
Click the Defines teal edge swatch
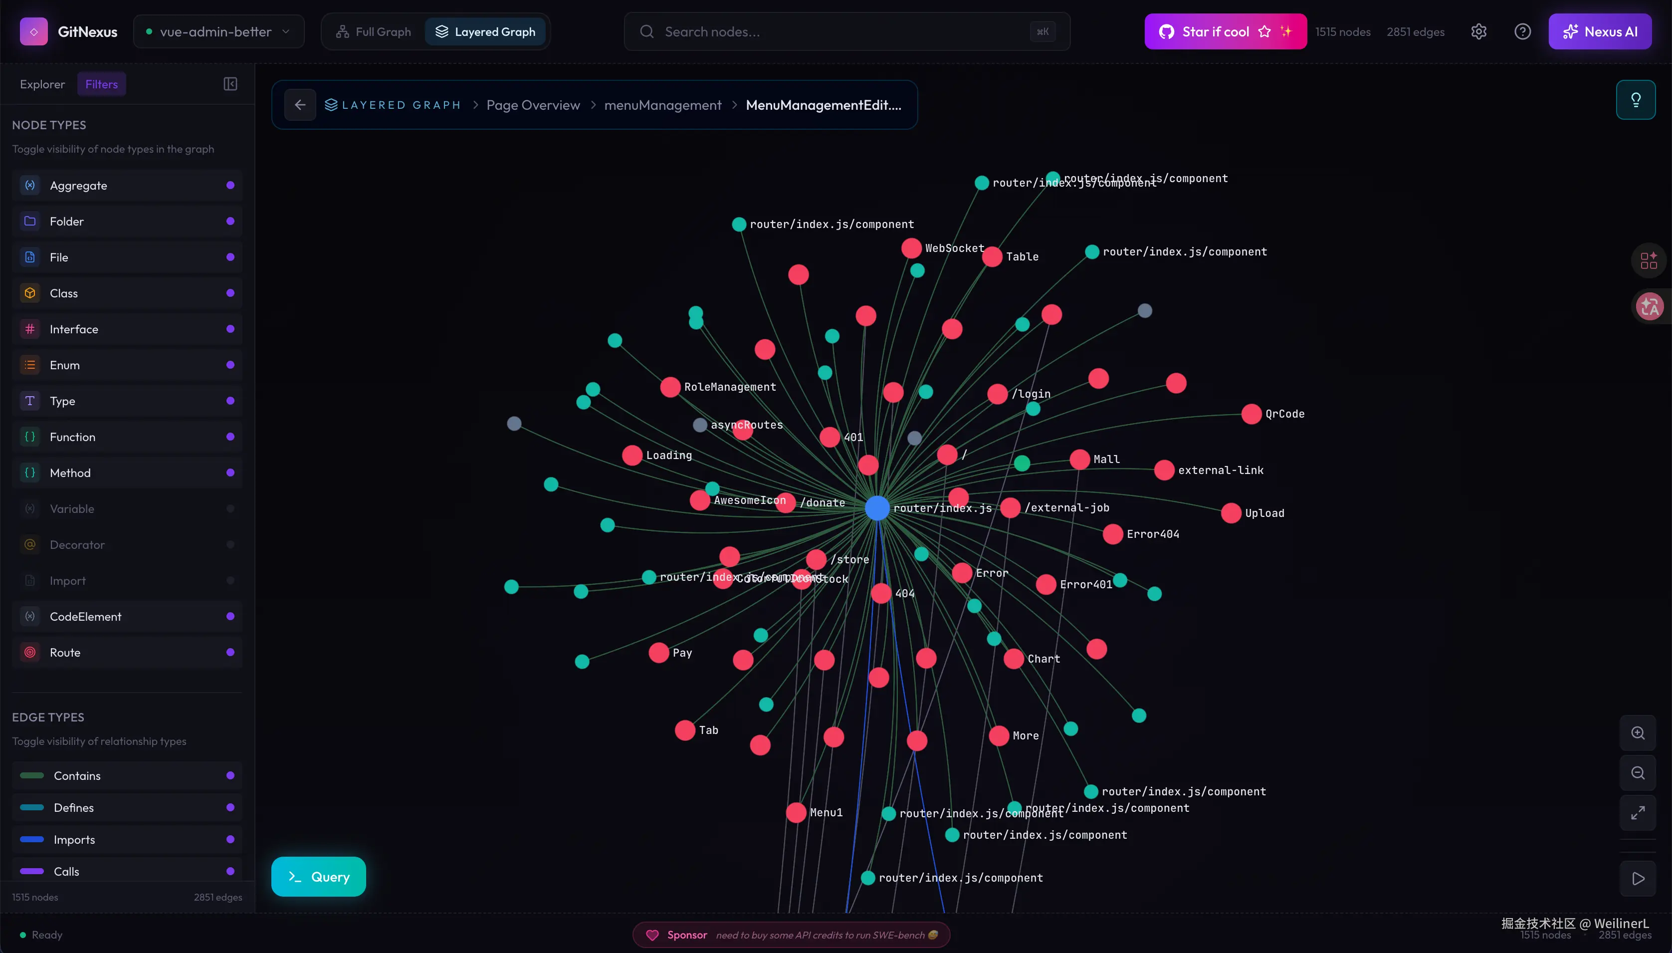click(32, 808)
